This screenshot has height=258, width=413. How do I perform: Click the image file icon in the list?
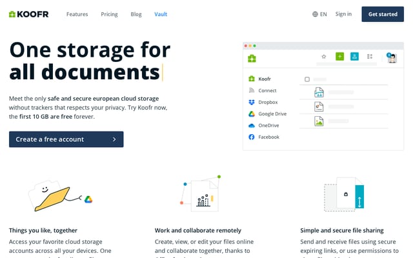point(319,121)
